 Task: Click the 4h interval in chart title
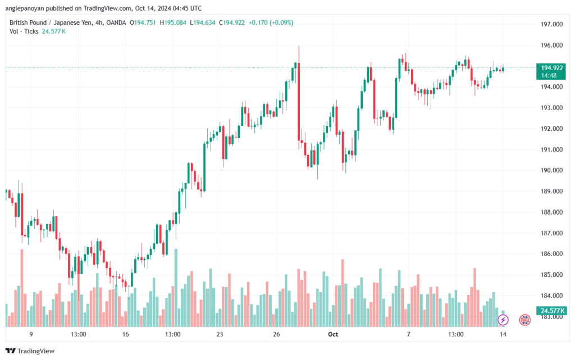coord(99,22)
